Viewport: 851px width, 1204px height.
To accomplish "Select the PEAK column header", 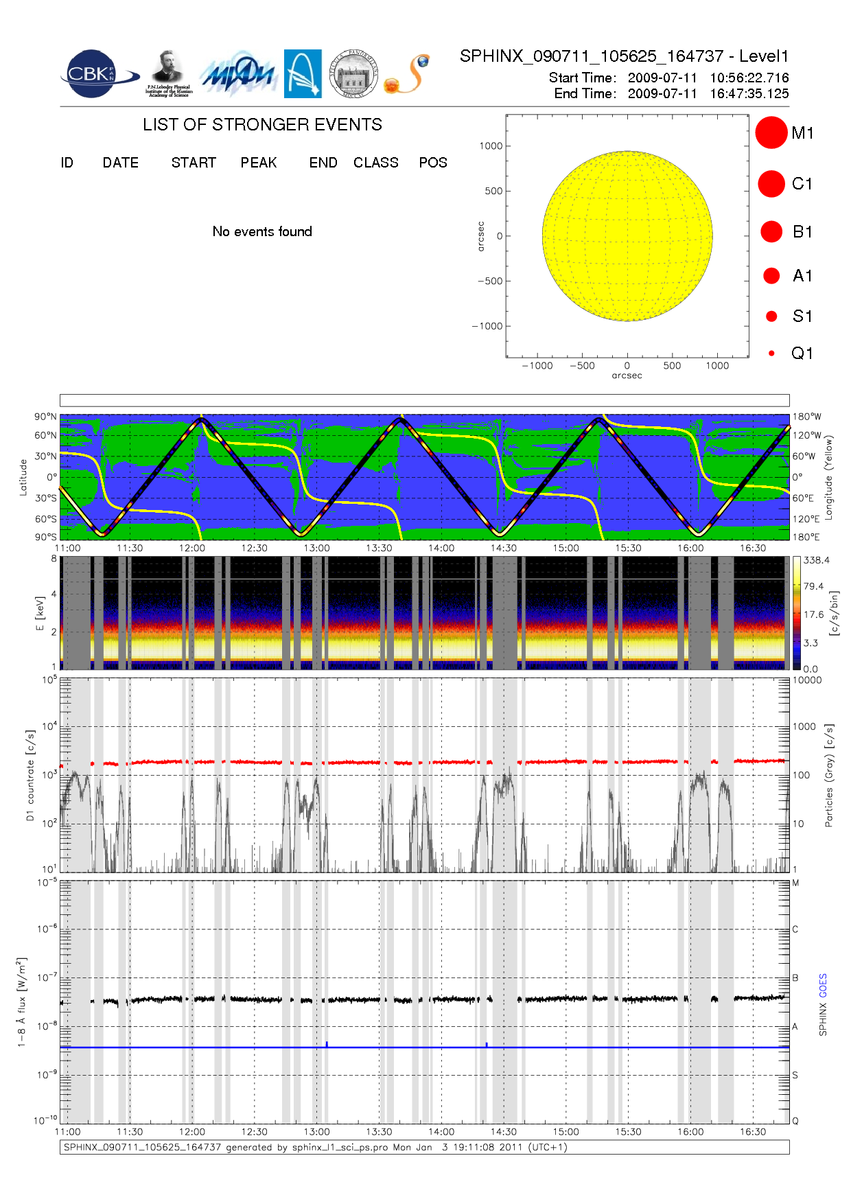I will (259, 163).
